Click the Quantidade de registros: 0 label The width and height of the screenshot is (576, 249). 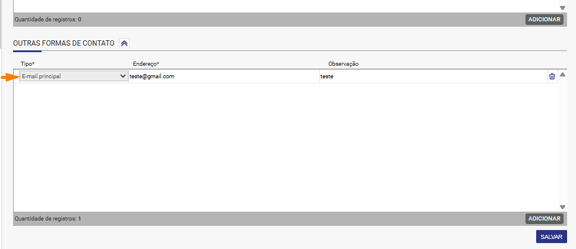[x=48, y=20]
